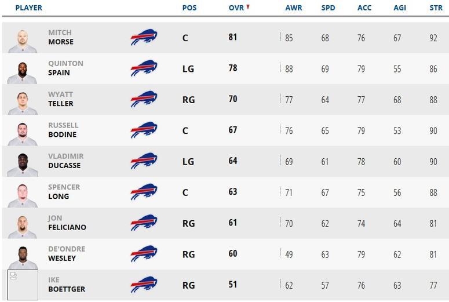Sort players by the SPD column header
Screen dimensions: 449x302
pos(328,8)
